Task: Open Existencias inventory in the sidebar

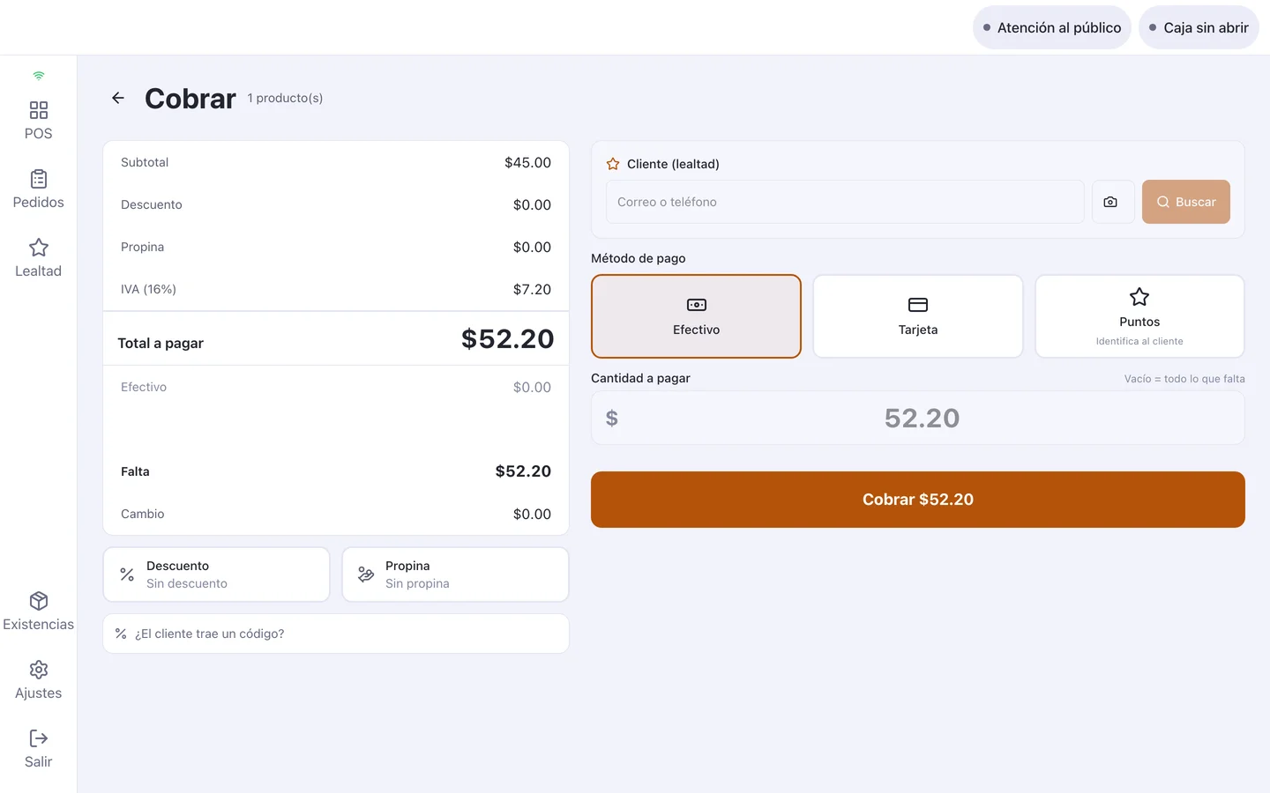Action: coord(38,611)
